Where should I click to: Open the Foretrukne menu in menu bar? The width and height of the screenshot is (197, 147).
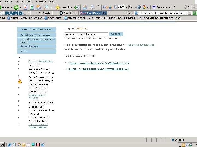pos(27,2)
